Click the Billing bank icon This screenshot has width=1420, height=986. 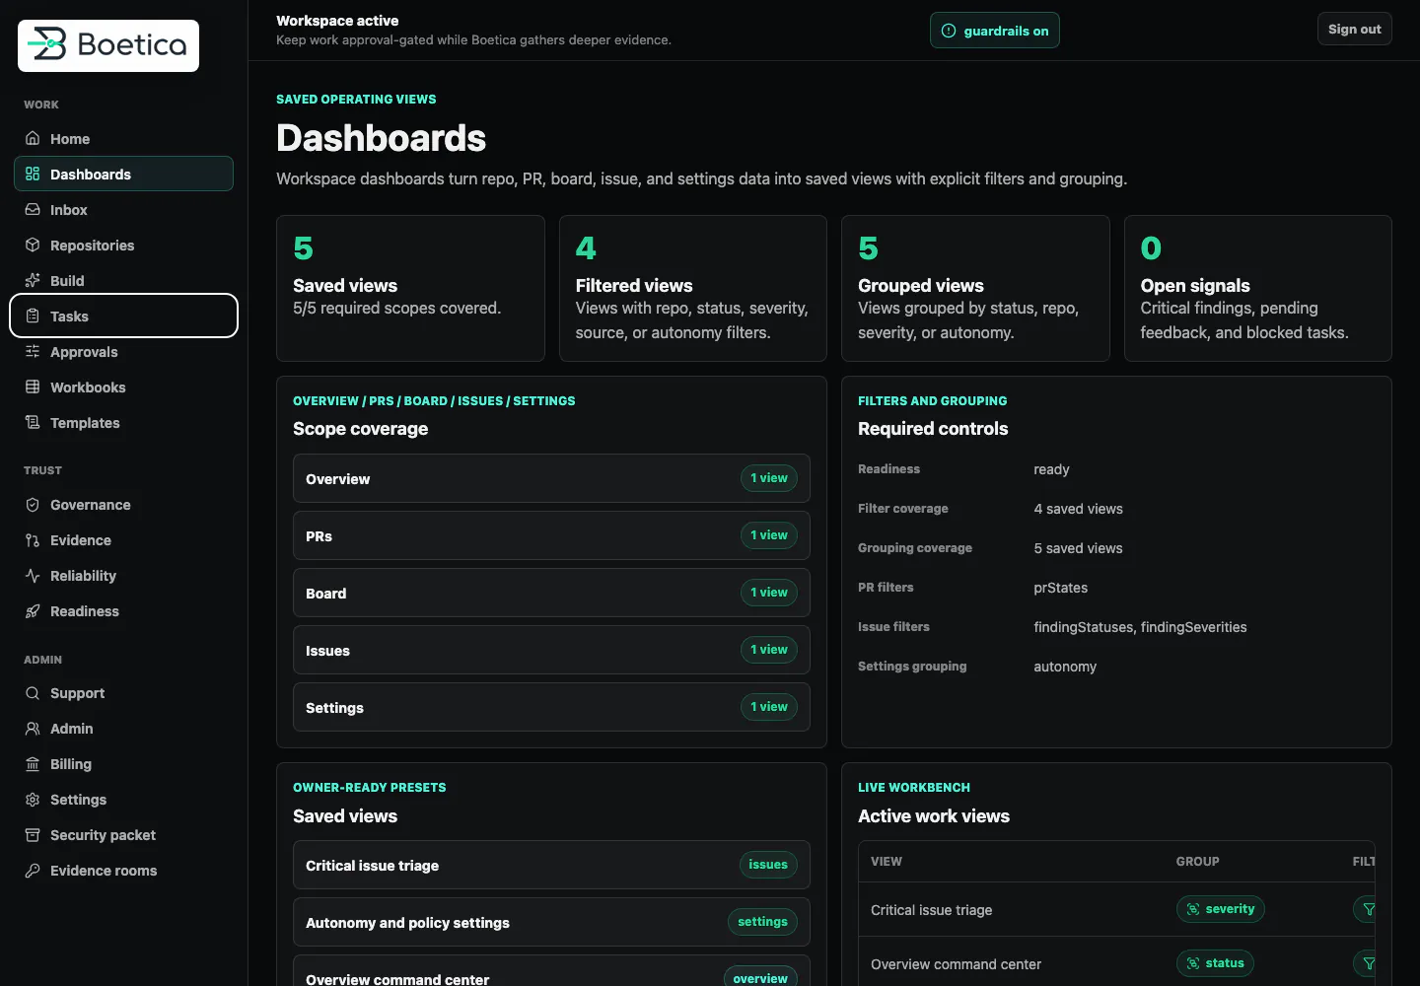point(33,764)
